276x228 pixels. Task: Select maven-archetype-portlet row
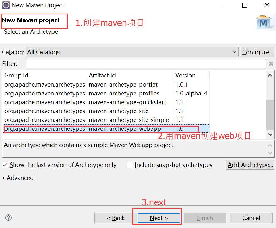(x=106, y=85)
